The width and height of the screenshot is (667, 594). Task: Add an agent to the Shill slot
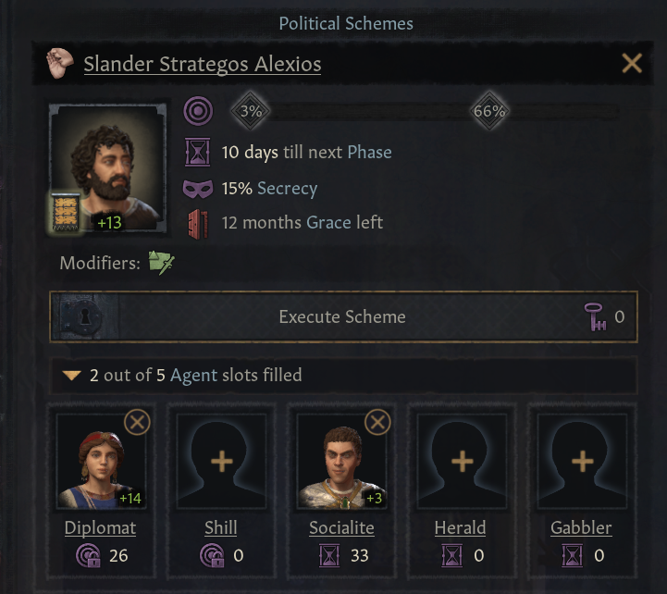pyautogui.click(x=221, y=461)
